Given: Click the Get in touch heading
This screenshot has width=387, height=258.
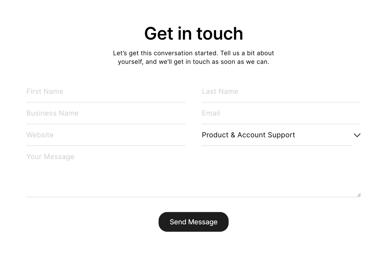Looking at the screenshot, I should tap(193, 33).
